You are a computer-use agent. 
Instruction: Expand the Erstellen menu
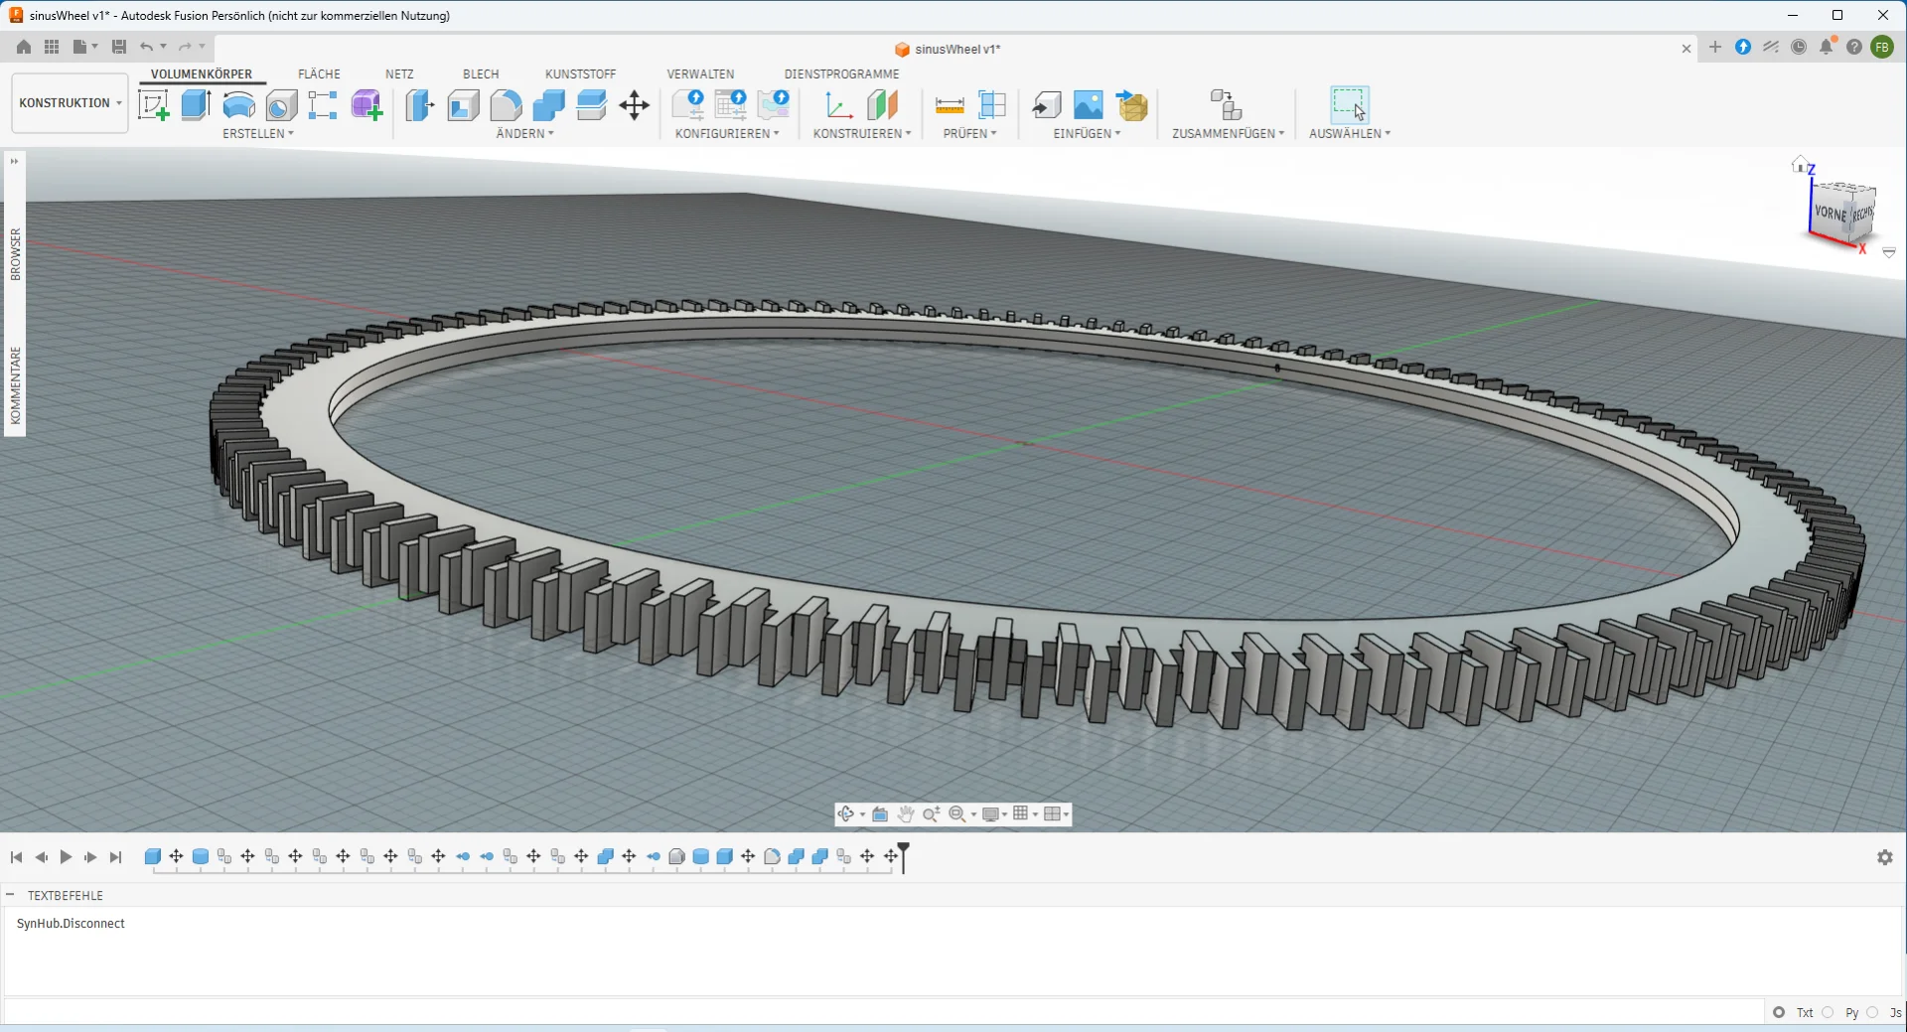coord(258,133)
